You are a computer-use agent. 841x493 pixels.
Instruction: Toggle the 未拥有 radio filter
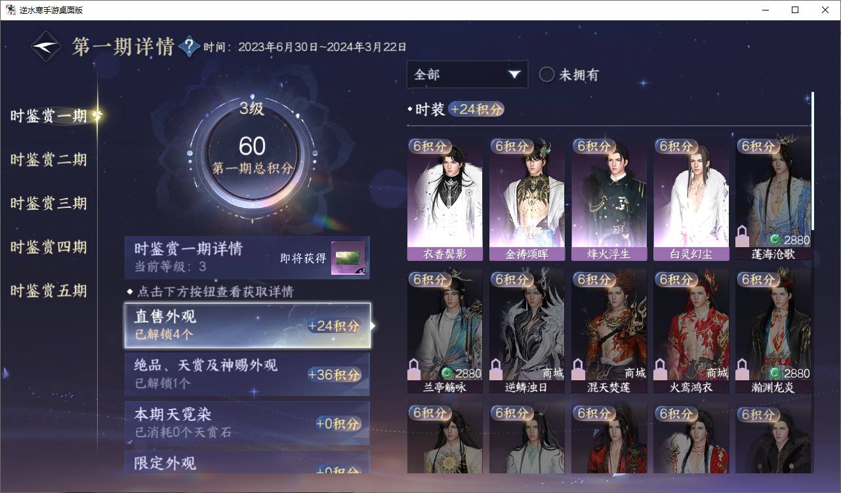coord(546,75)
